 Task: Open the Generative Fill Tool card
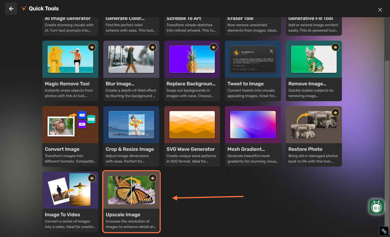click(x=314, y=26)
